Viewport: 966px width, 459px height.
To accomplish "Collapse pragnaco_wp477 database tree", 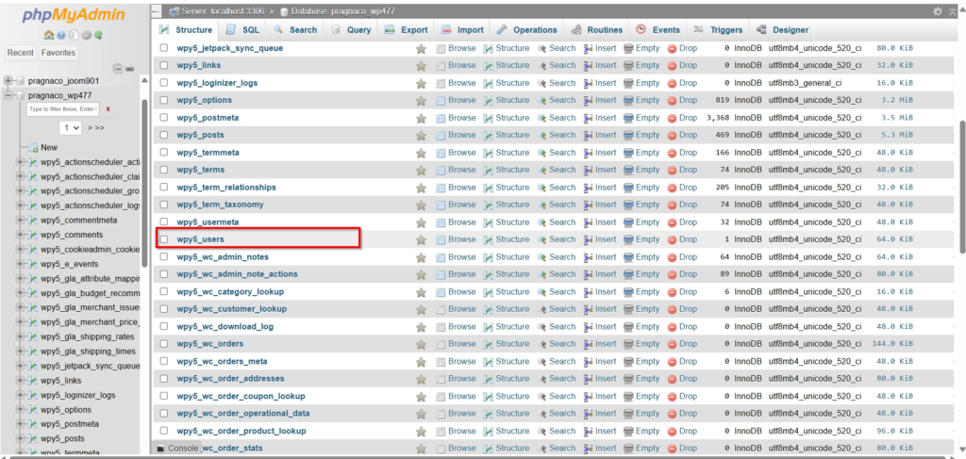I will 8,95.
